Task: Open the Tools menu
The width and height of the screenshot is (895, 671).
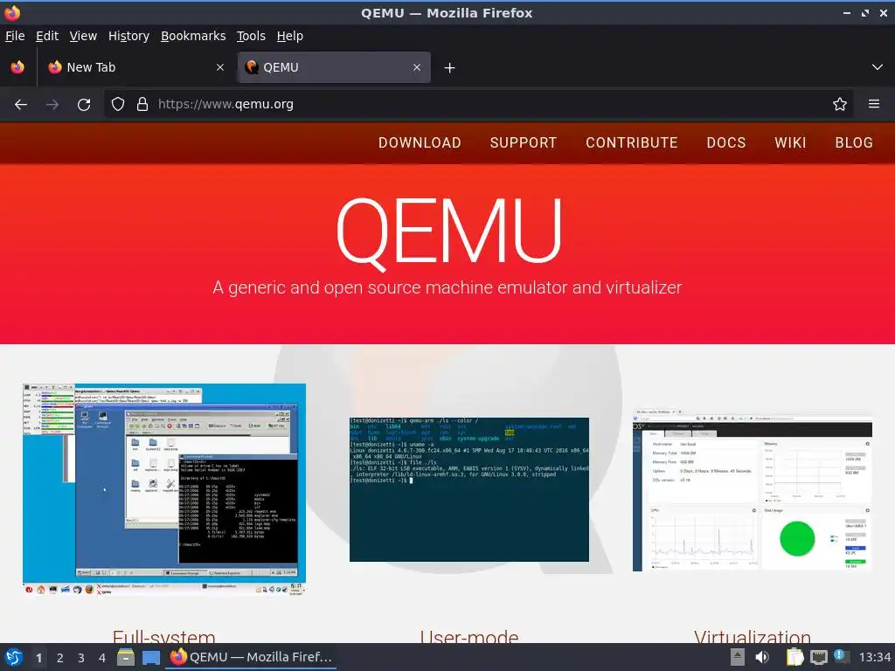Action: tap(251, 36)
